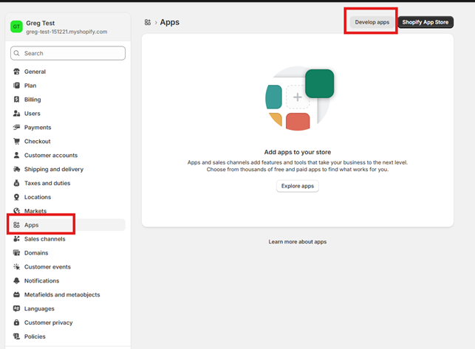Click the Payments hand icon
The height and width of the screenshot is (349, 475).
17,128
